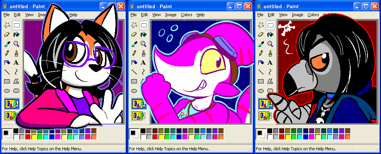Choose the Pencil tool in the left Paint window
Image resolution: width=381 pixels, height=154 pixels.
[x=7, y=53]
